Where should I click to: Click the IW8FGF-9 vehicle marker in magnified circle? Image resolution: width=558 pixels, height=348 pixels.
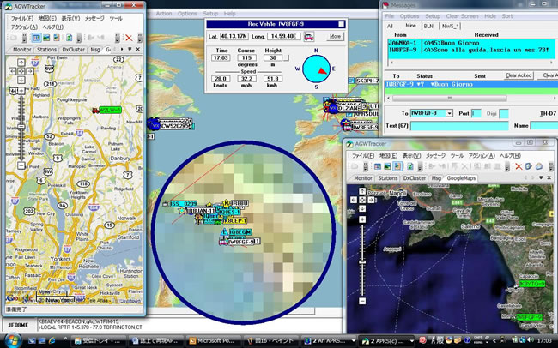223,242
